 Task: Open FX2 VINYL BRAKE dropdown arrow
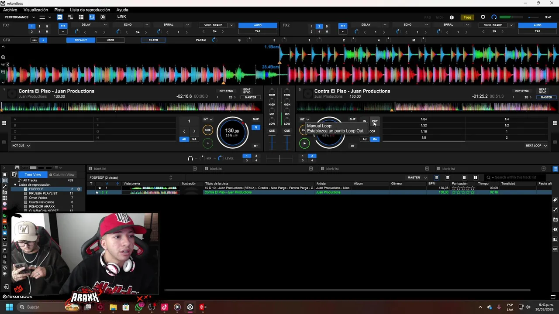(511, 25)
